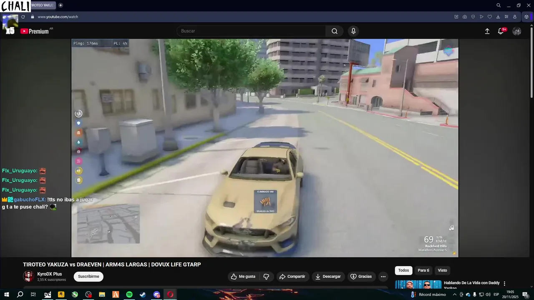Viewport: 534px width, 300px height.
Task: Open the extensions cube icon
Action: point(526,17)
